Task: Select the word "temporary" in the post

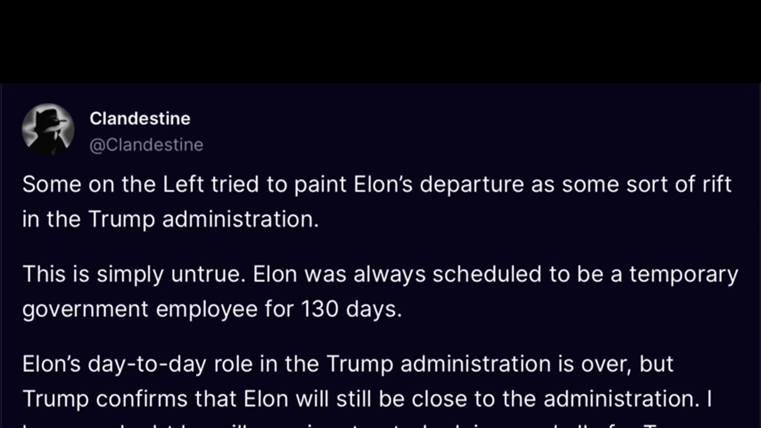Action: (x=683, y=275)
